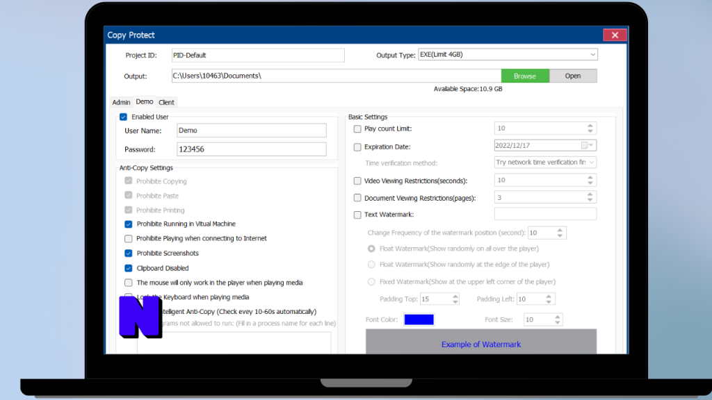Screen dimensions: 712x400
Task: Enable the Play count Limit checkbox
Action: tap(357, 128)
